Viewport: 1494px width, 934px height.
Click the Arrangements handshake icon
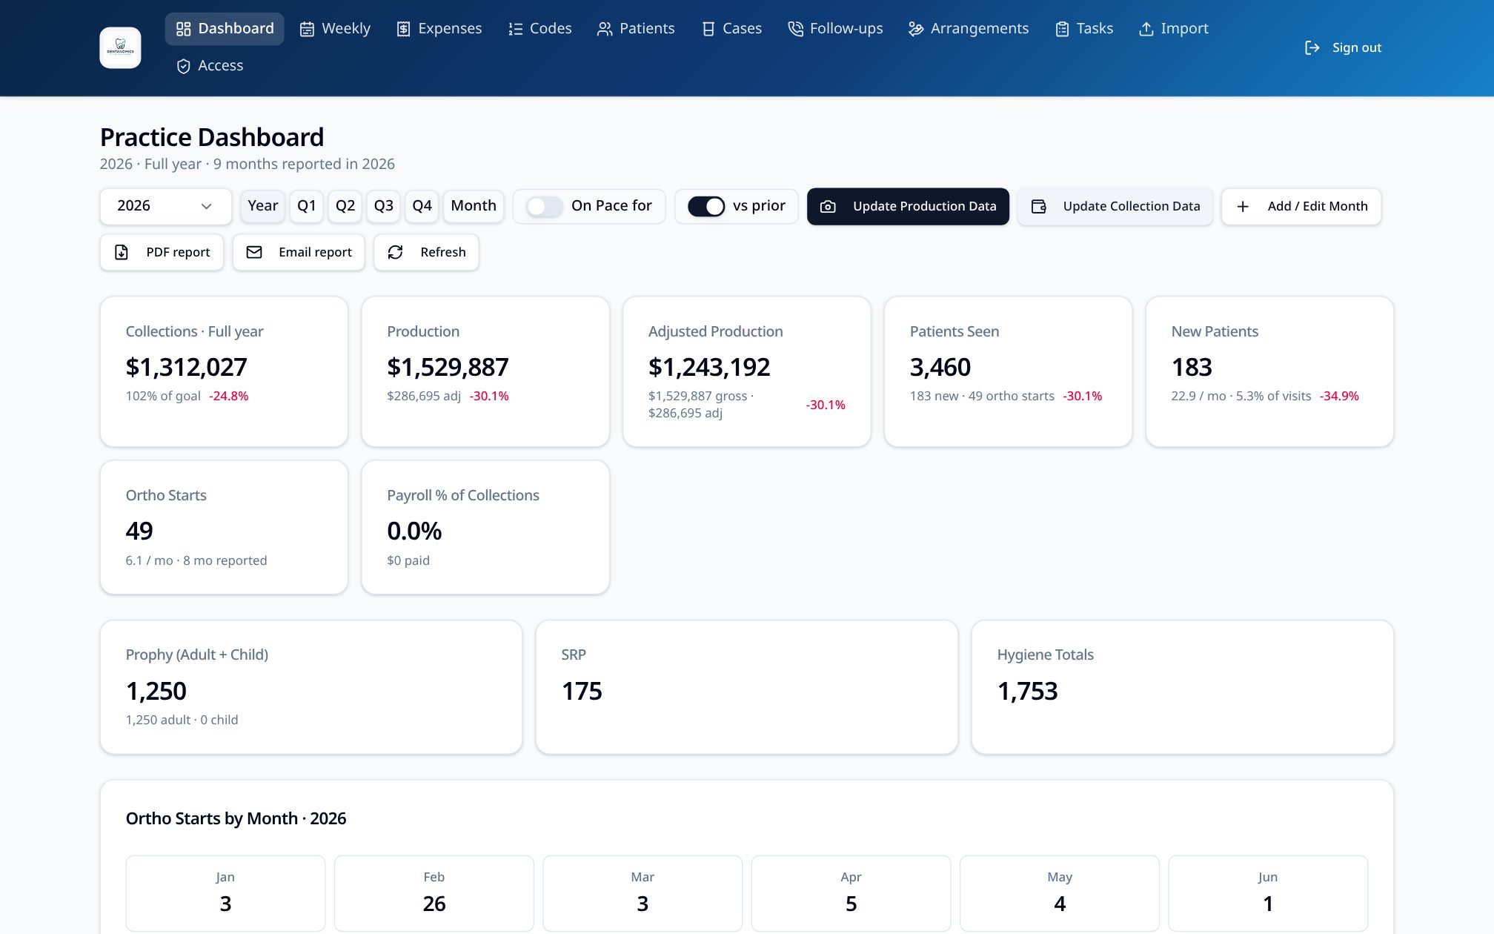916,29
